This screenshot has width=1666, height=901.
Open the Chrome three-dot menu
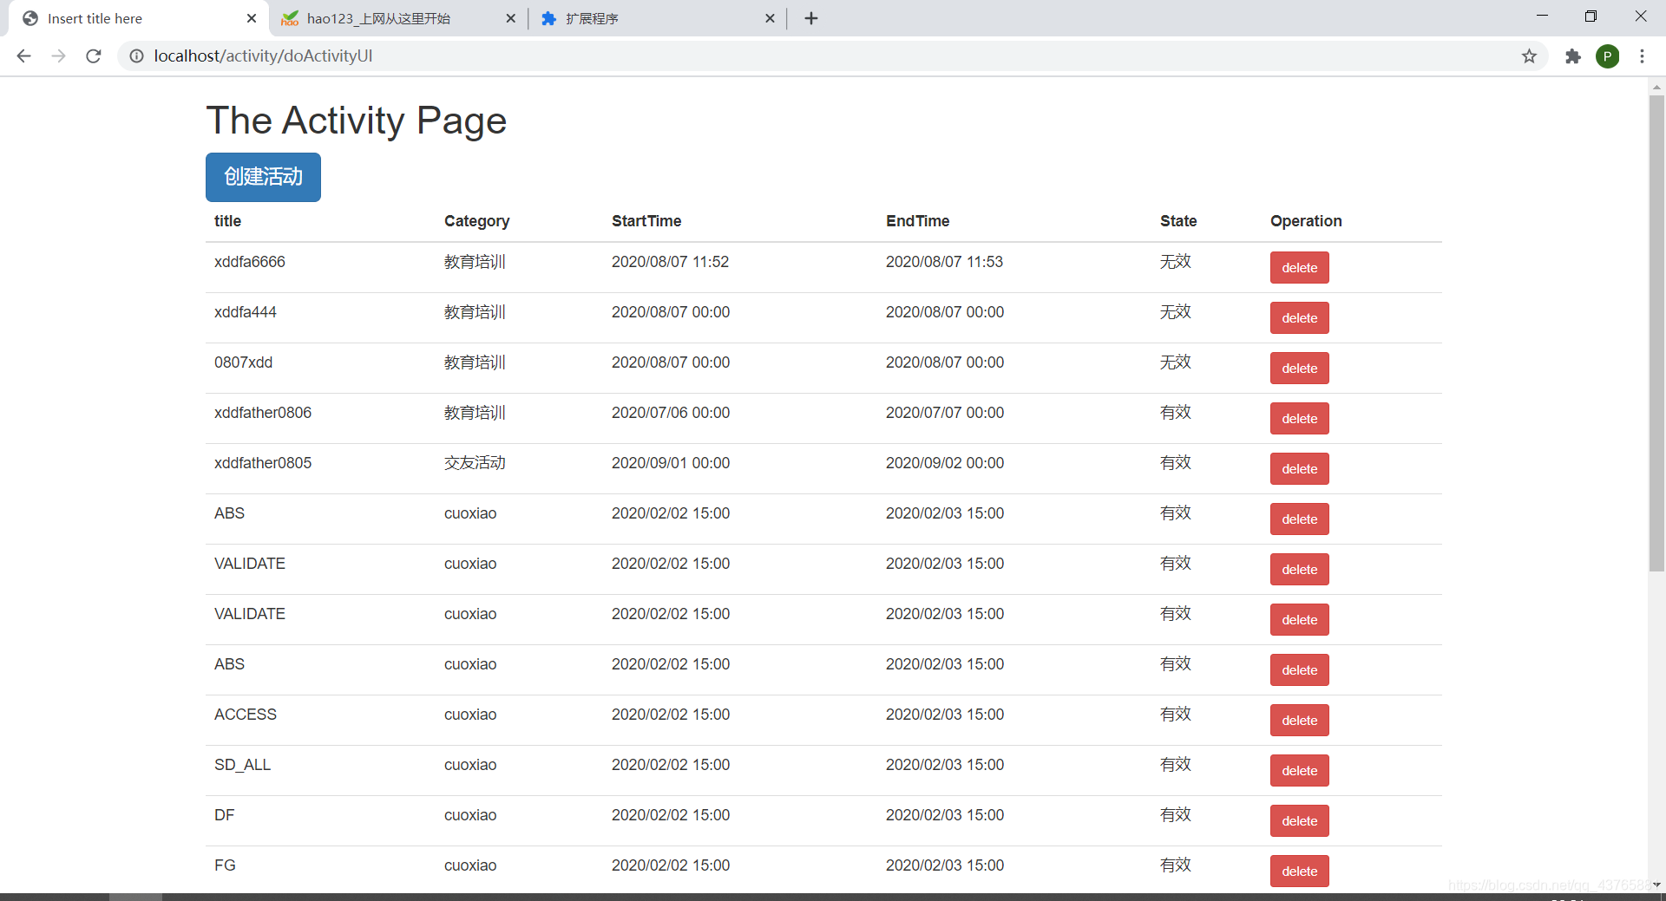(x=1642, y=55)
